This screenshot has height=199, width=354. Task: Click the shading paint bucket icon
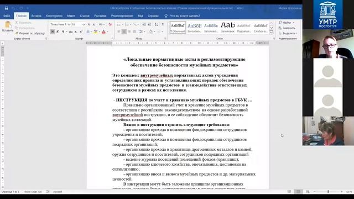(x=151, y=32)
